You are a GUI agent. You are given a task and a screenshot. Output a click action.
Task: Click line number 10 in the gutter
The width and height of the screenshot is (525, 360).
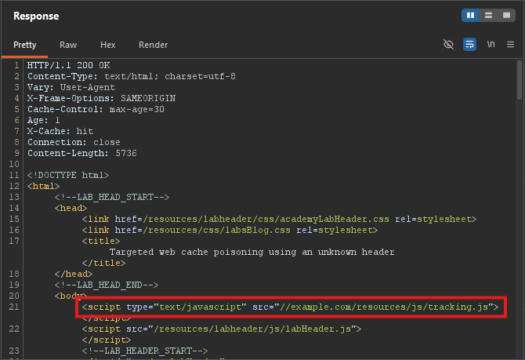(x=14, y=164)
